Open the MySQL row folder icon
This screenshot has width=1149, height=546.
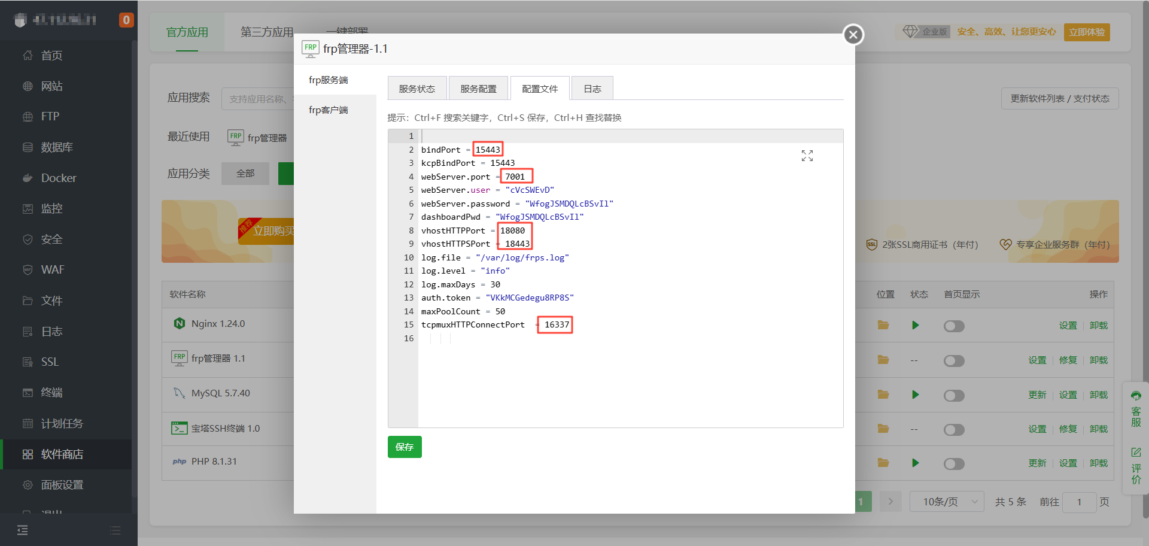883,395
